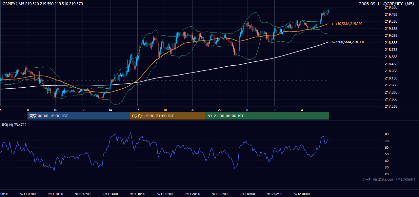Click the bottom time label 9/12 00:00
The image size is (419, 197).
point(247,194)
